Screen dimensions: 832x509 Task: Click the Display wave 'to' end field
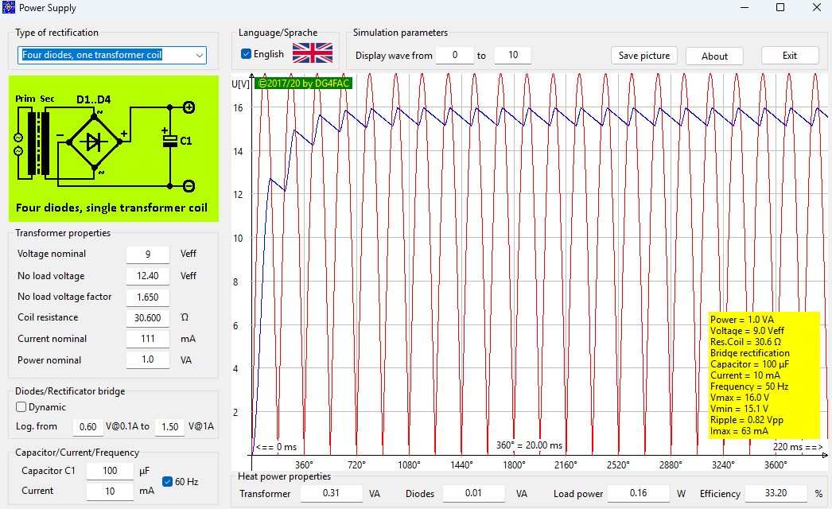coord(512,55)
